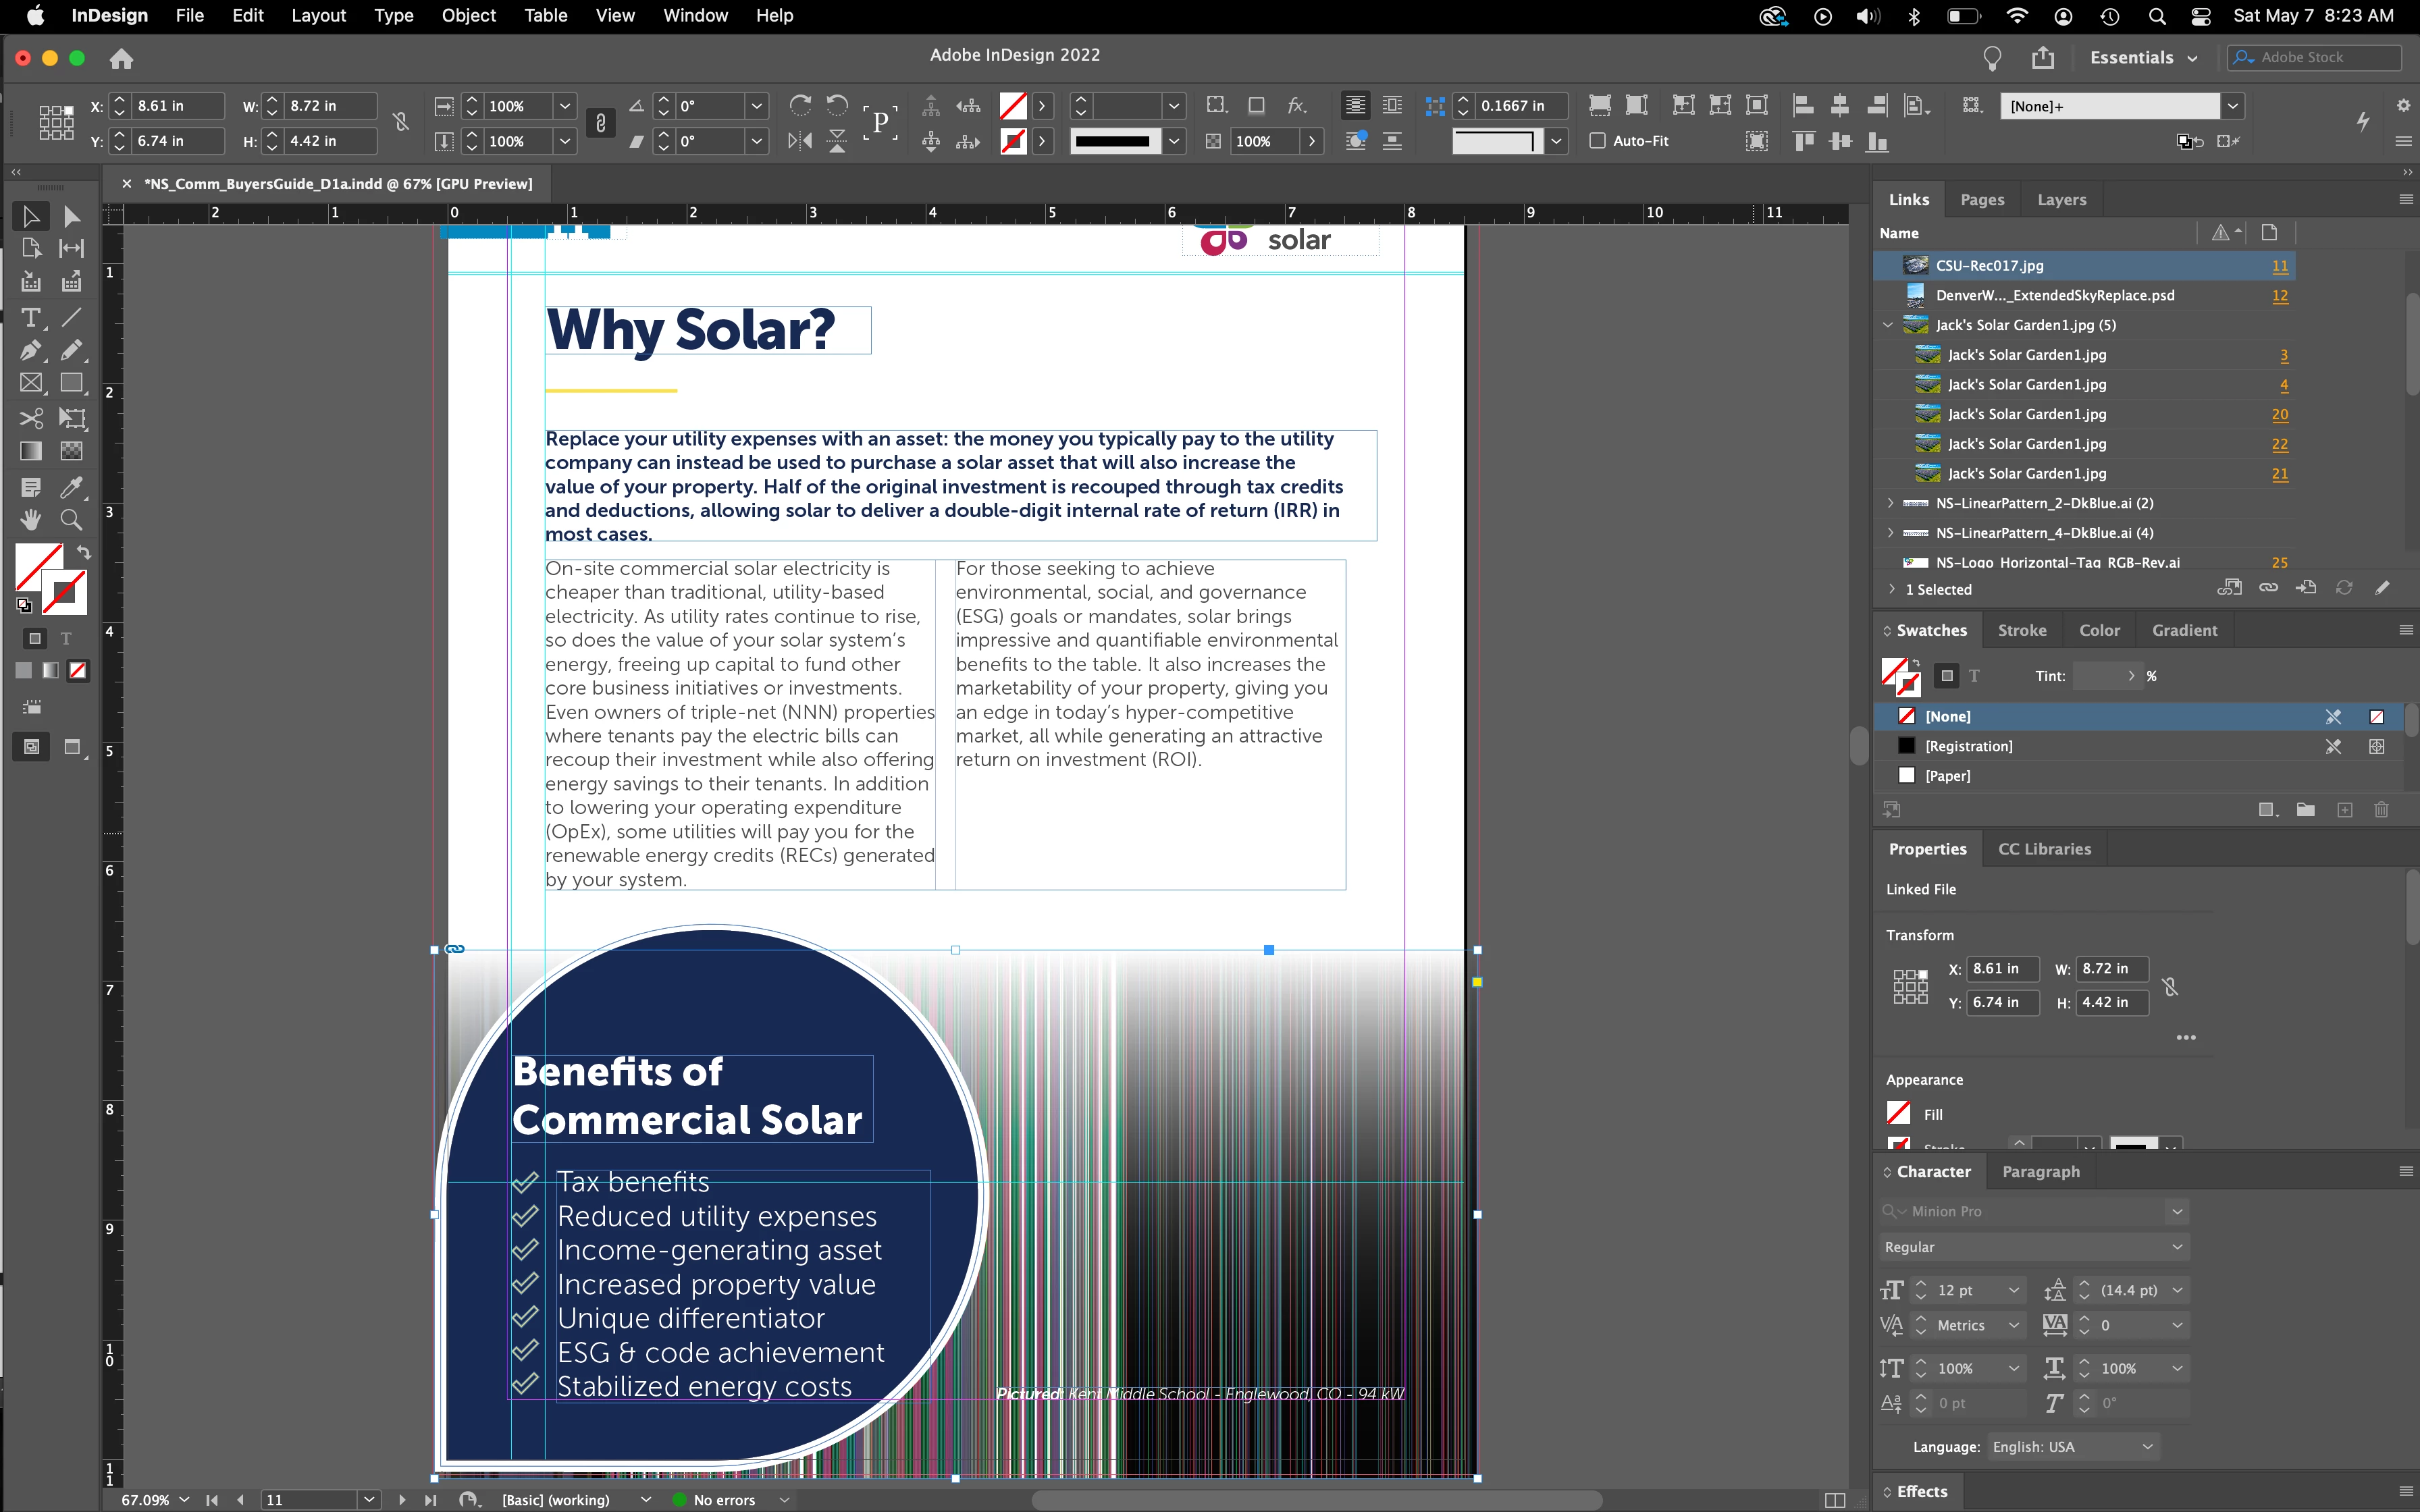Select the Pen tool
2420x1512 pixels.
pos(30,351)
